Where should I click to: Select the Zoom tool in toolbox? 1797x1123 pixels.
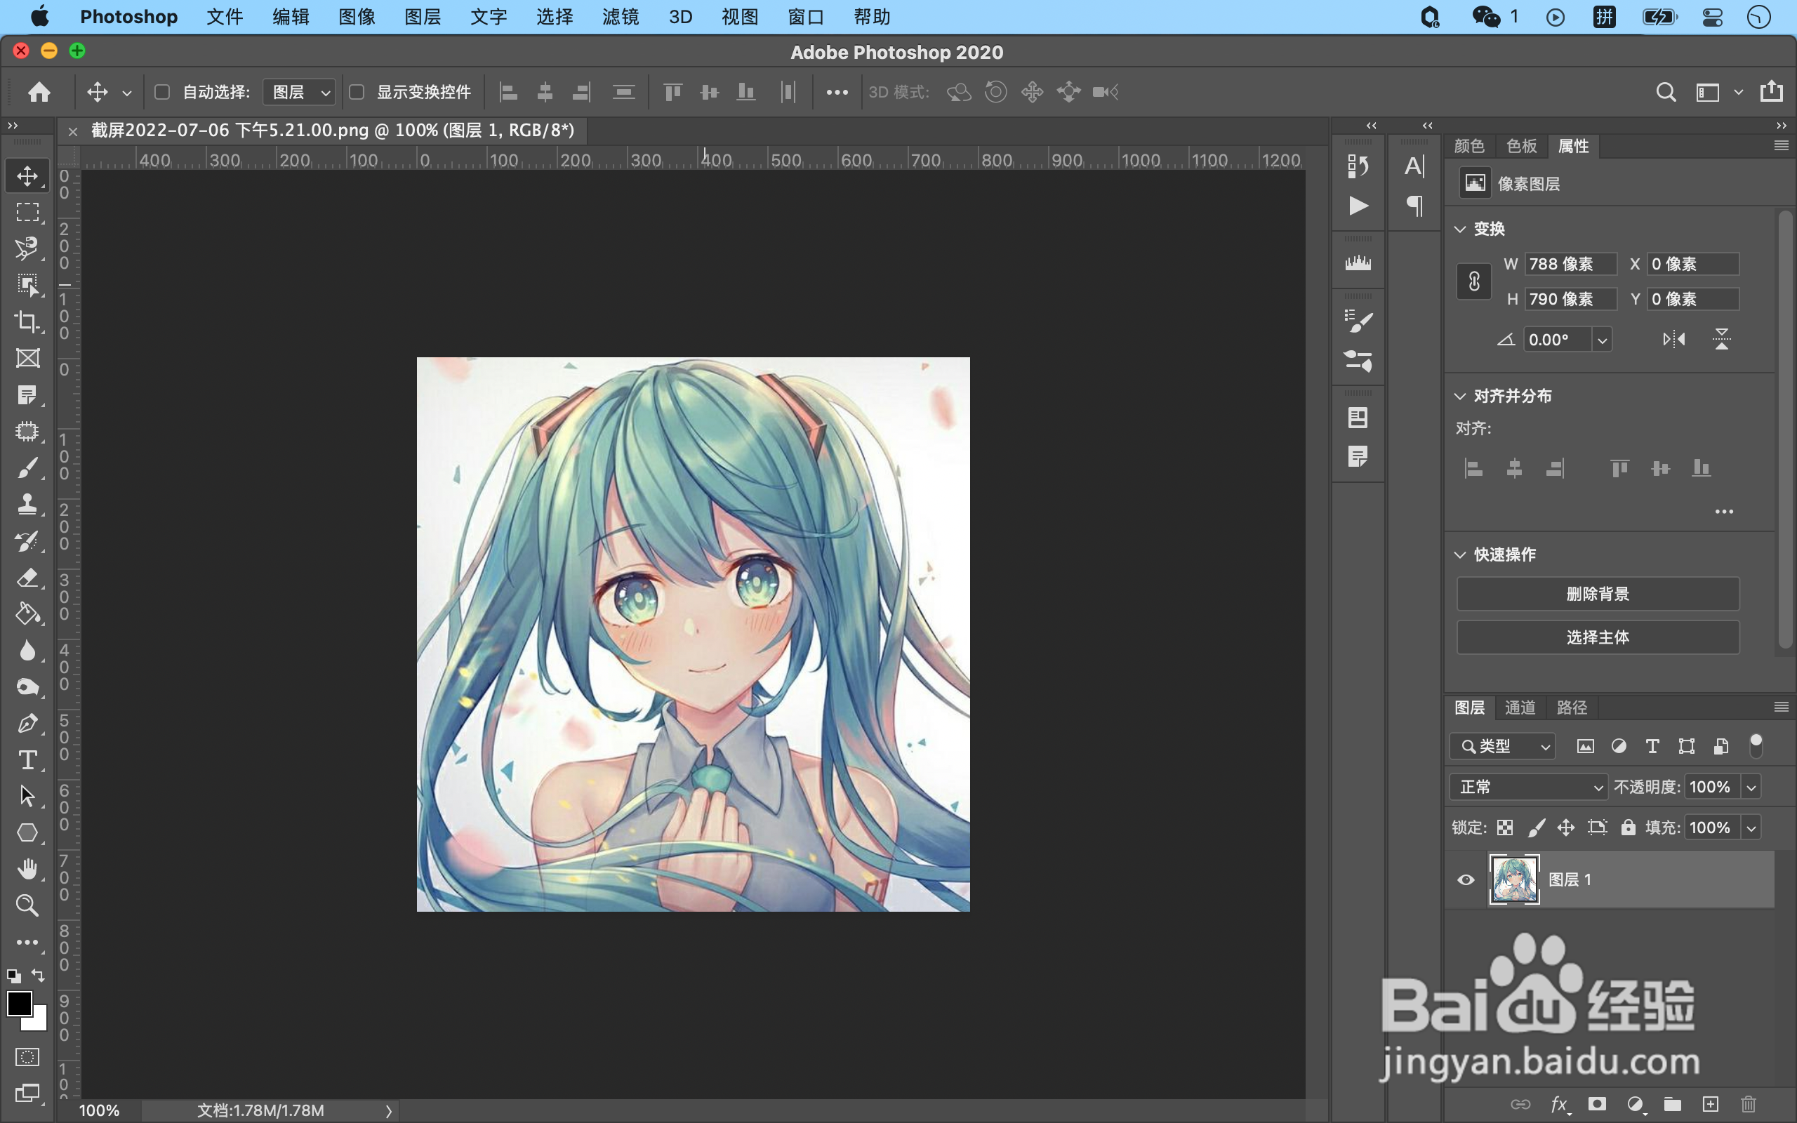(27, 905)
